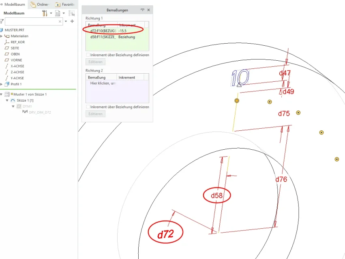Open the search options dropdown arrow
The image size is (345, 259).
[x=66, y=21]
